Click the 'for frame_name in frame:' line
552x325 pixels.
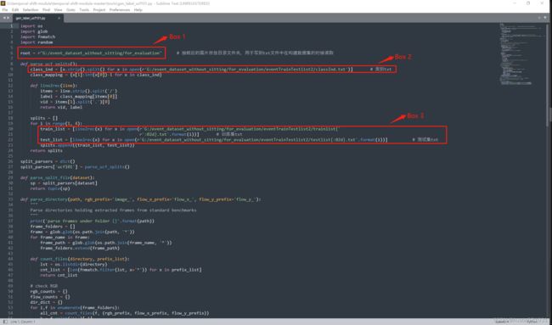[59, 238]
